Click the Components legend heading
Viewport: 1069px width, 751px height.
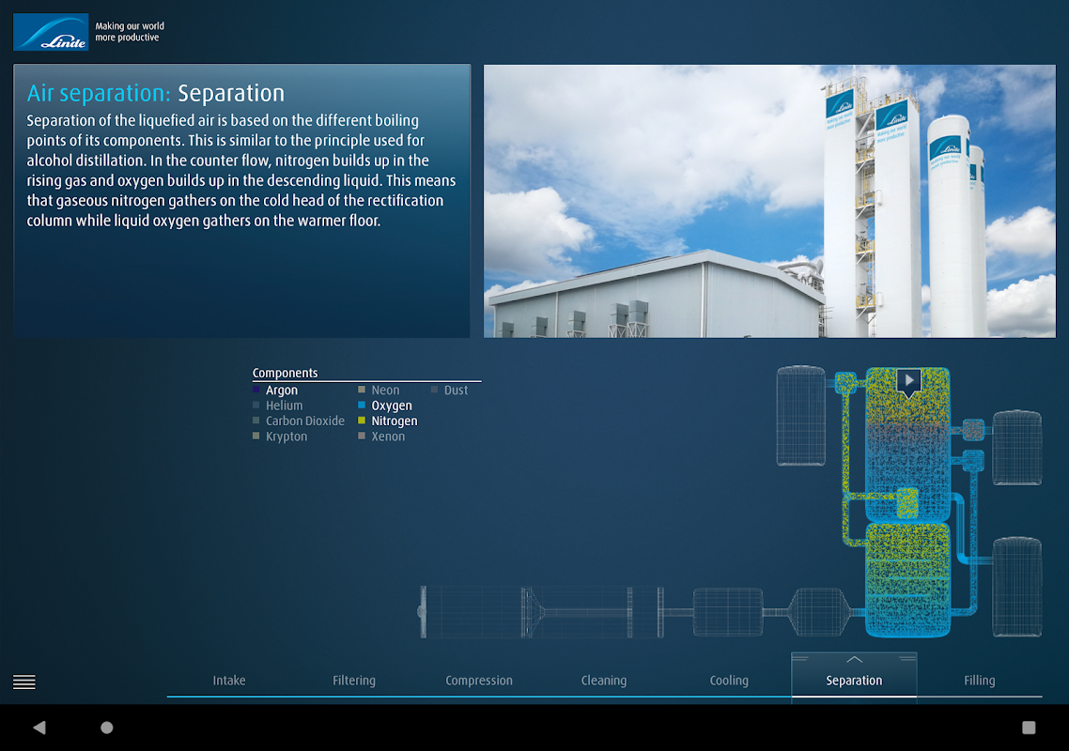click(285, 373)
